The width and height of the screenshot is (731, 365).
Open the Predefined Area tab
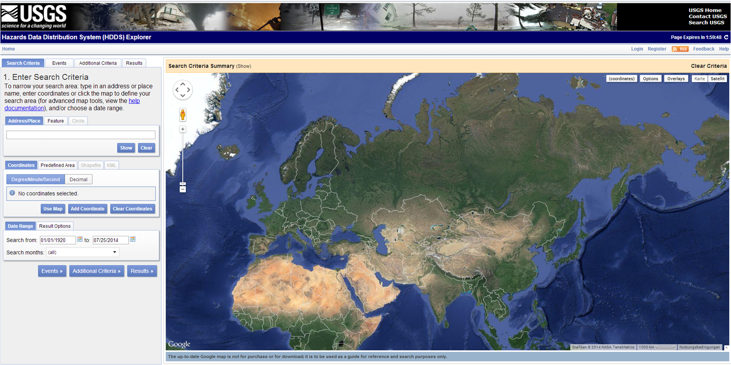(58, 165)
